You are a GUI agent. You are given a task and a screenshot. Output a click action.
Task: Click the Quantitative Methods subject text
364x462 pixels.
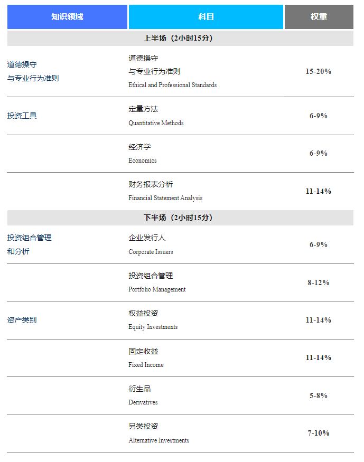[156, 123]
